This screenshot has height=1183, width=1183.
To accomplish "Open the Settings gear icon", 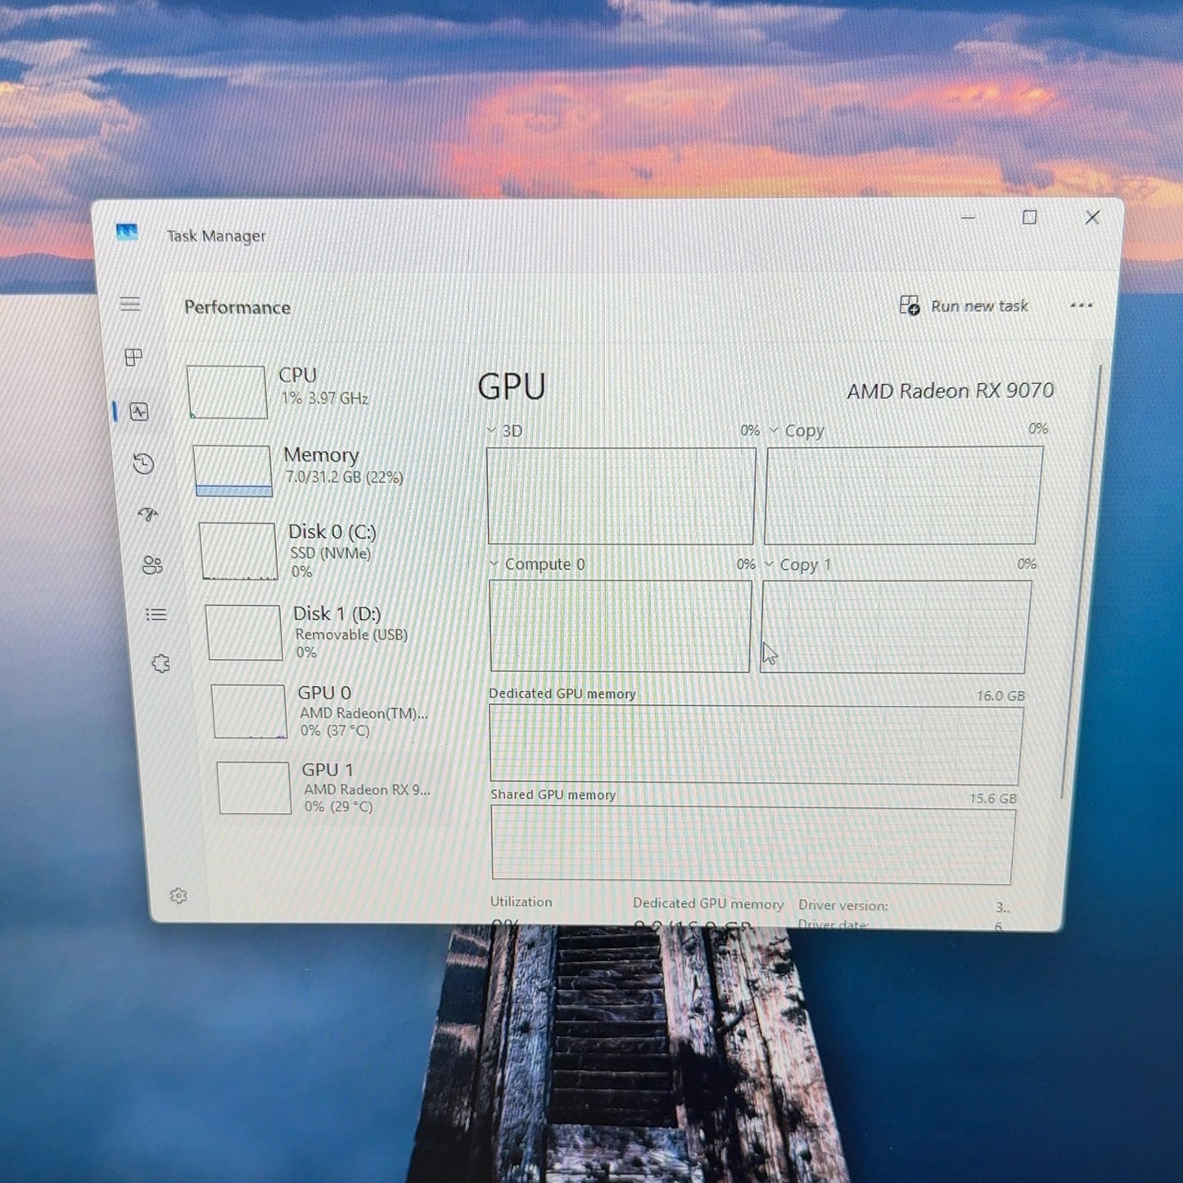I will tap(178, 896).
